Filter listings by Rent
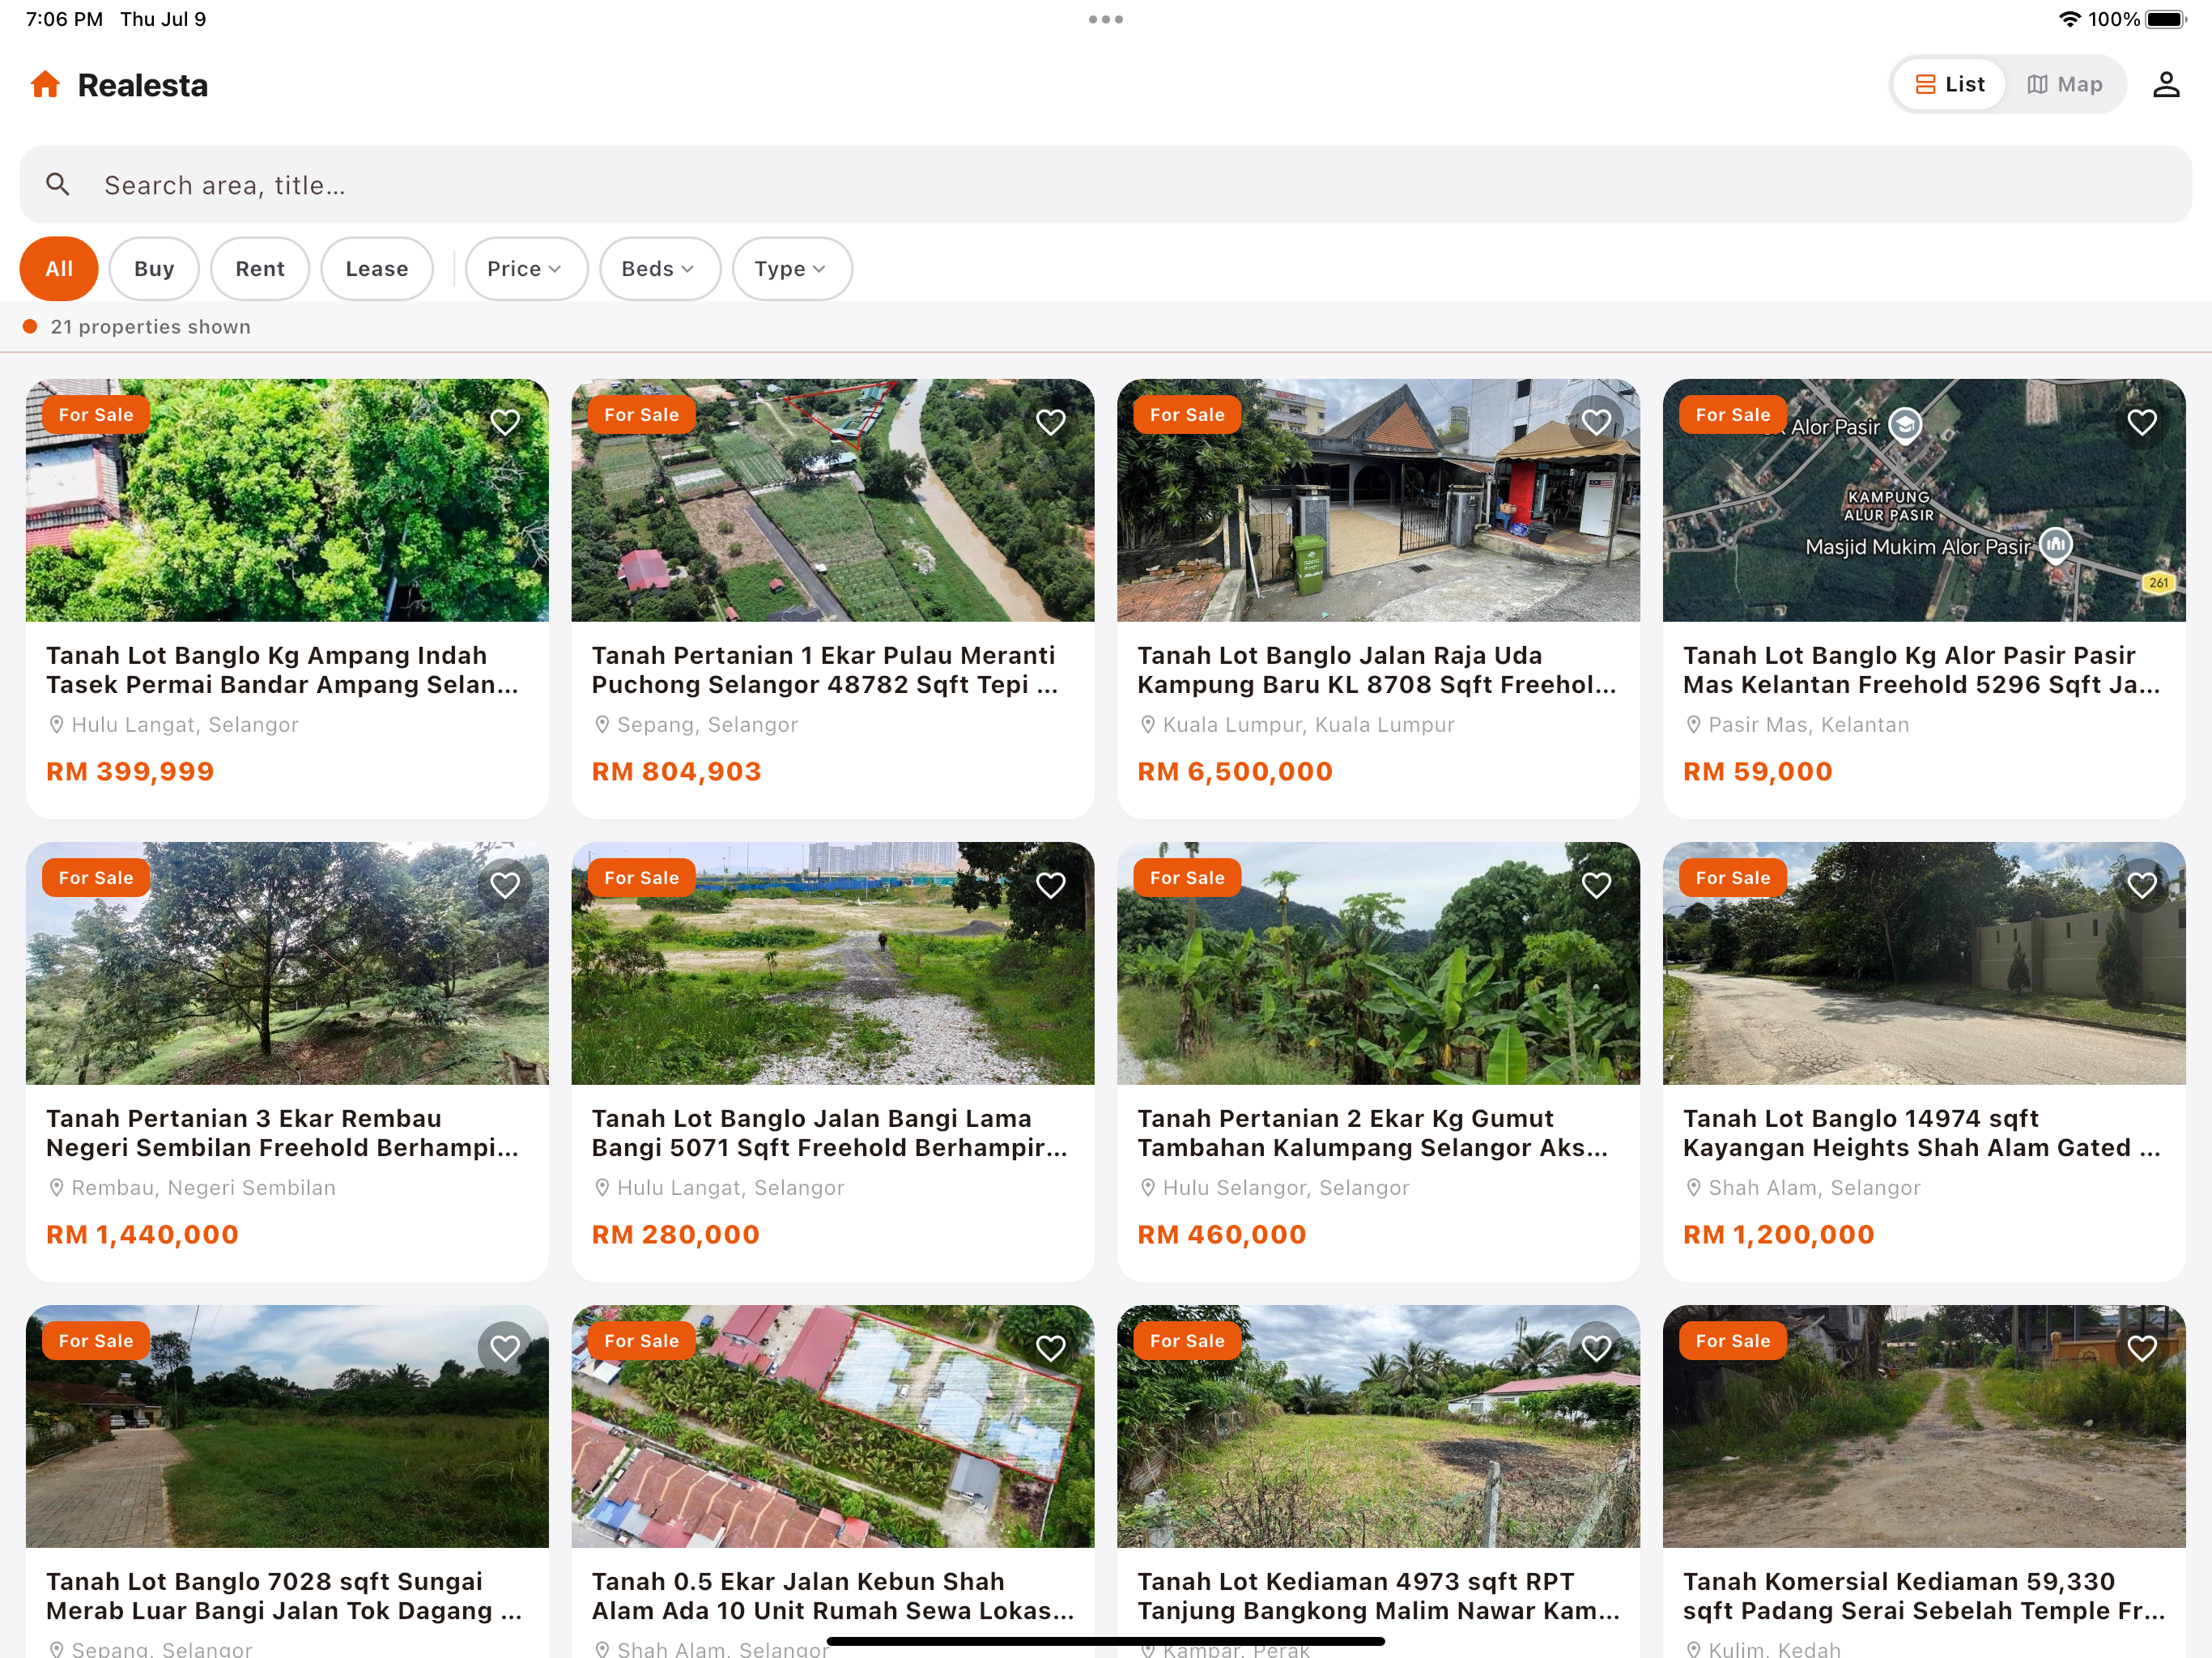Image resolution: width=2212 pixels, height=1658 pixels. (x=260, y=268)
